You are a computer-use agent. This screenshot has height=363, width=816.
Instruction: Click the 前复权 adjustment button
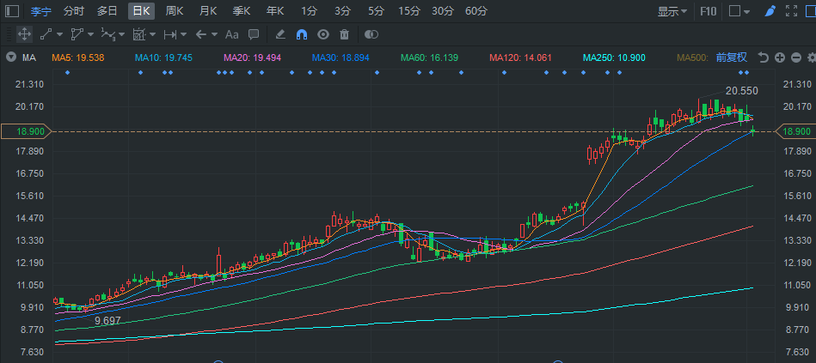coord(731,57)
